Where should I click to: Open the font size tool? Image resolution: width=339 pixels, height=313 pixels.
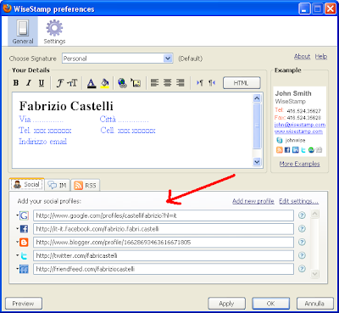[72, 83]
